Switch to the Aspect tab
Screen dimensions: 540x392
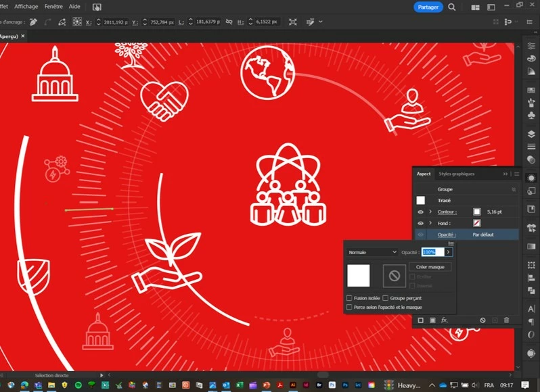point(423,174)
